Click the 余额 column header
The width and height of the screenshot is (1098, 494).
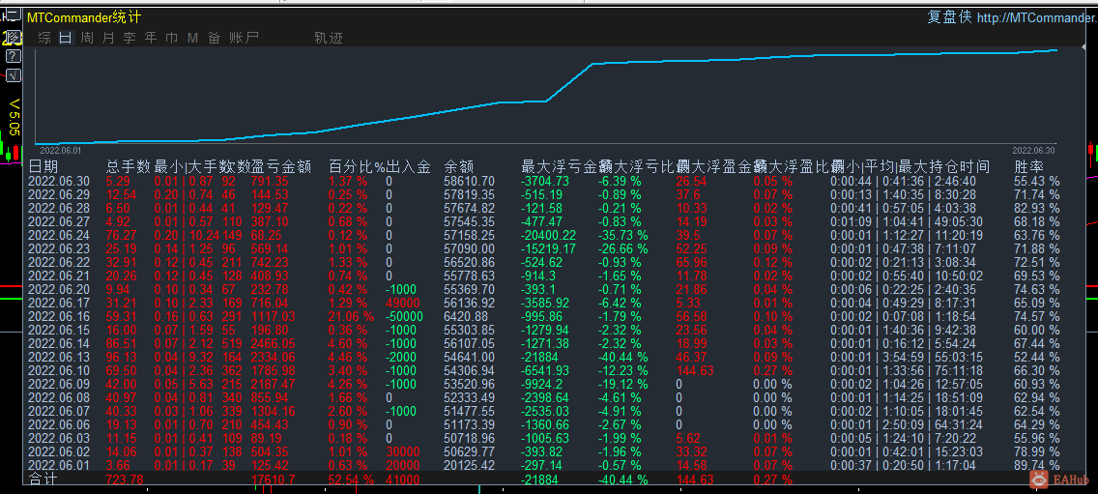(459, 167)
